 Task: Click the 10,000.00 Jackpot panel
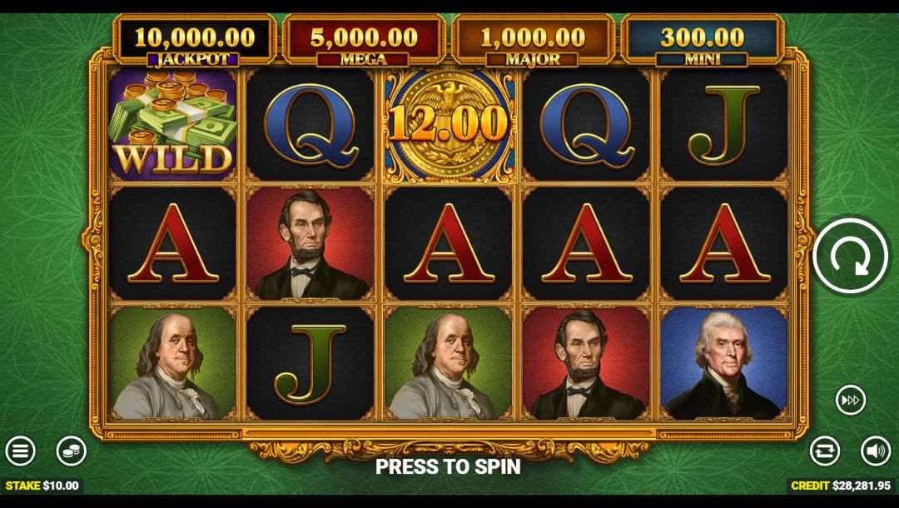(x=194, y=40)
